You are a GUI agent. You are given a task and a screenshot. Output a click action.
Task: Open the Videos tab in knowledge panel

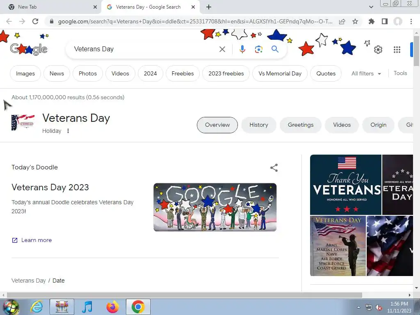pos(342,125)
